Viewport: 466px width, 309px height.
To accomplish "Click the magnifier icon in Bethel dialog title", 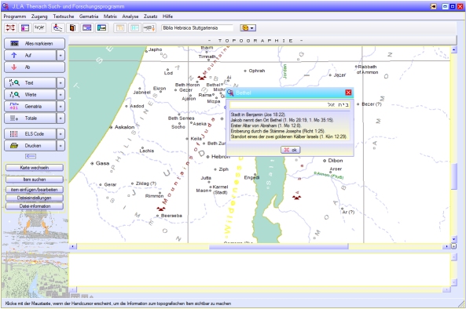I will 230,93.
